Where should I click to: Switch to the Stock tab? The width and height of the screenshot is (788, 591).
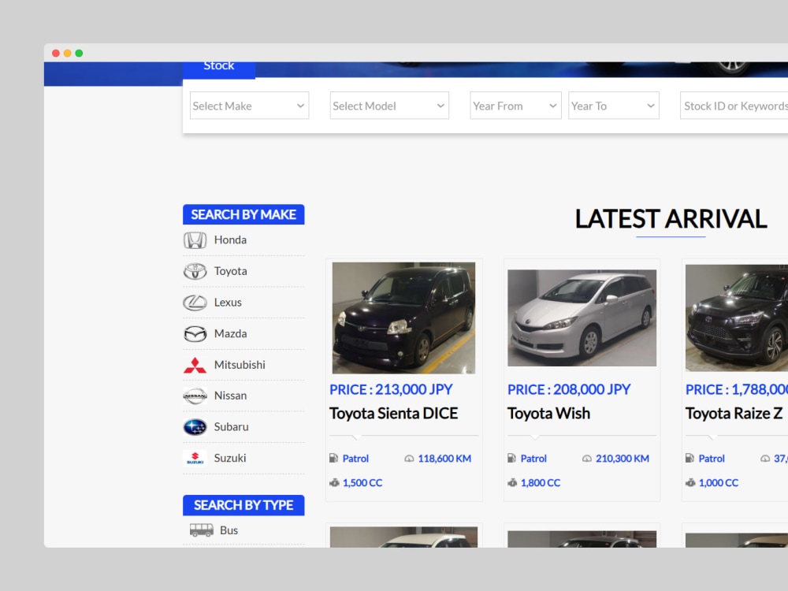(219, 69)
